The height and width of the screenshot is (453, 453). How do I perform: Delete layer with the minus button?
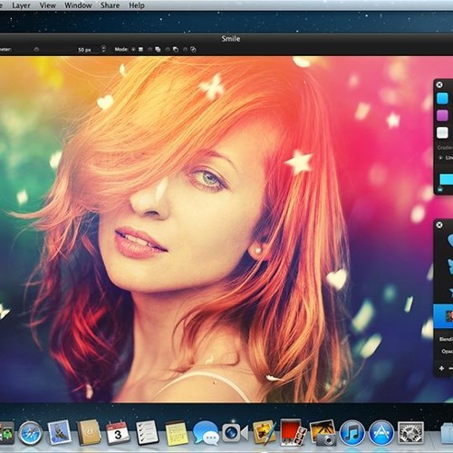click(450, 368)
